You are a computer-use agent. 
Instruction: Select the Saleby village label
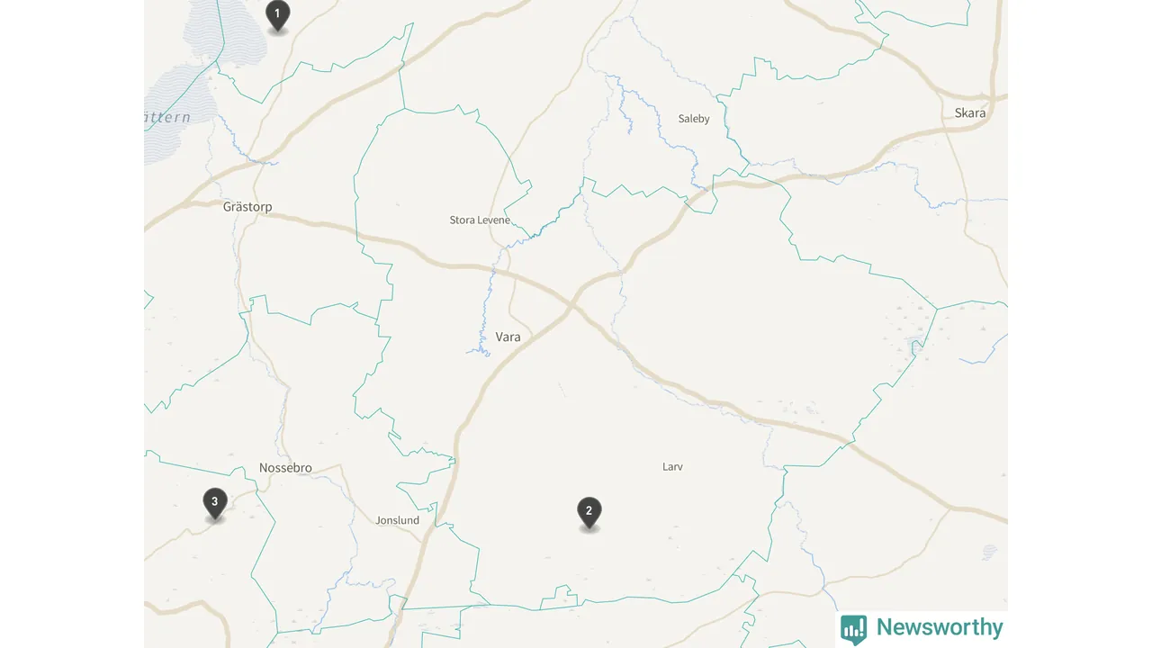coord(694,119)
